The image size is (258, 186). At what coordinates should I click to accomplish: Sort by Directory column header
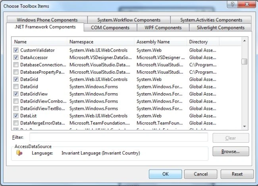[x=203, y=42]
